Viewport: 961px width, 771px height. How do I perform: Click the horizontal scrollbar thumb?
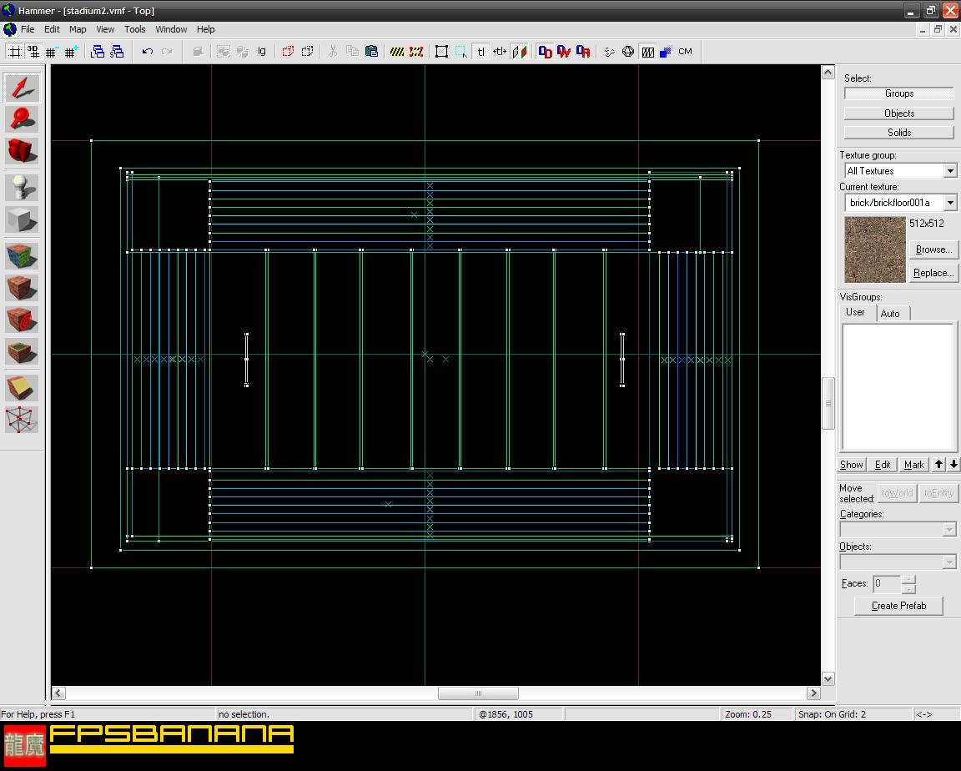478,693
